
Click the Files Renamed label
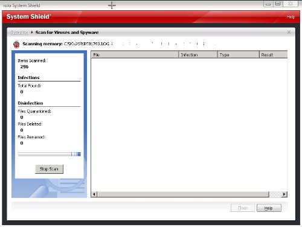[31, 137]
